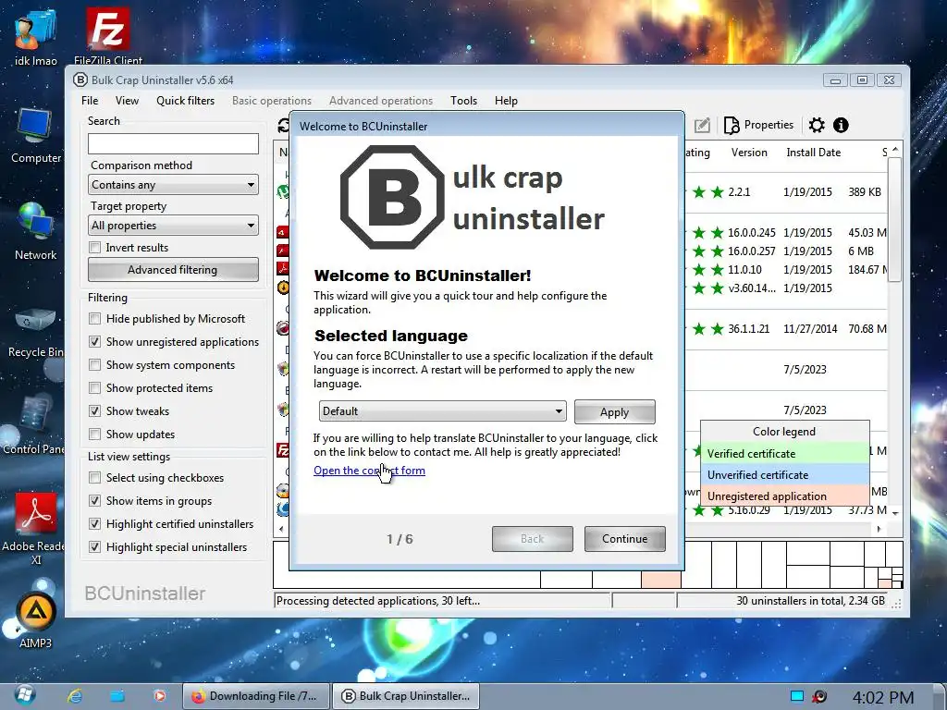Click in the Search input field
This screenshot has width=947, height=710.
click(173, 143)
